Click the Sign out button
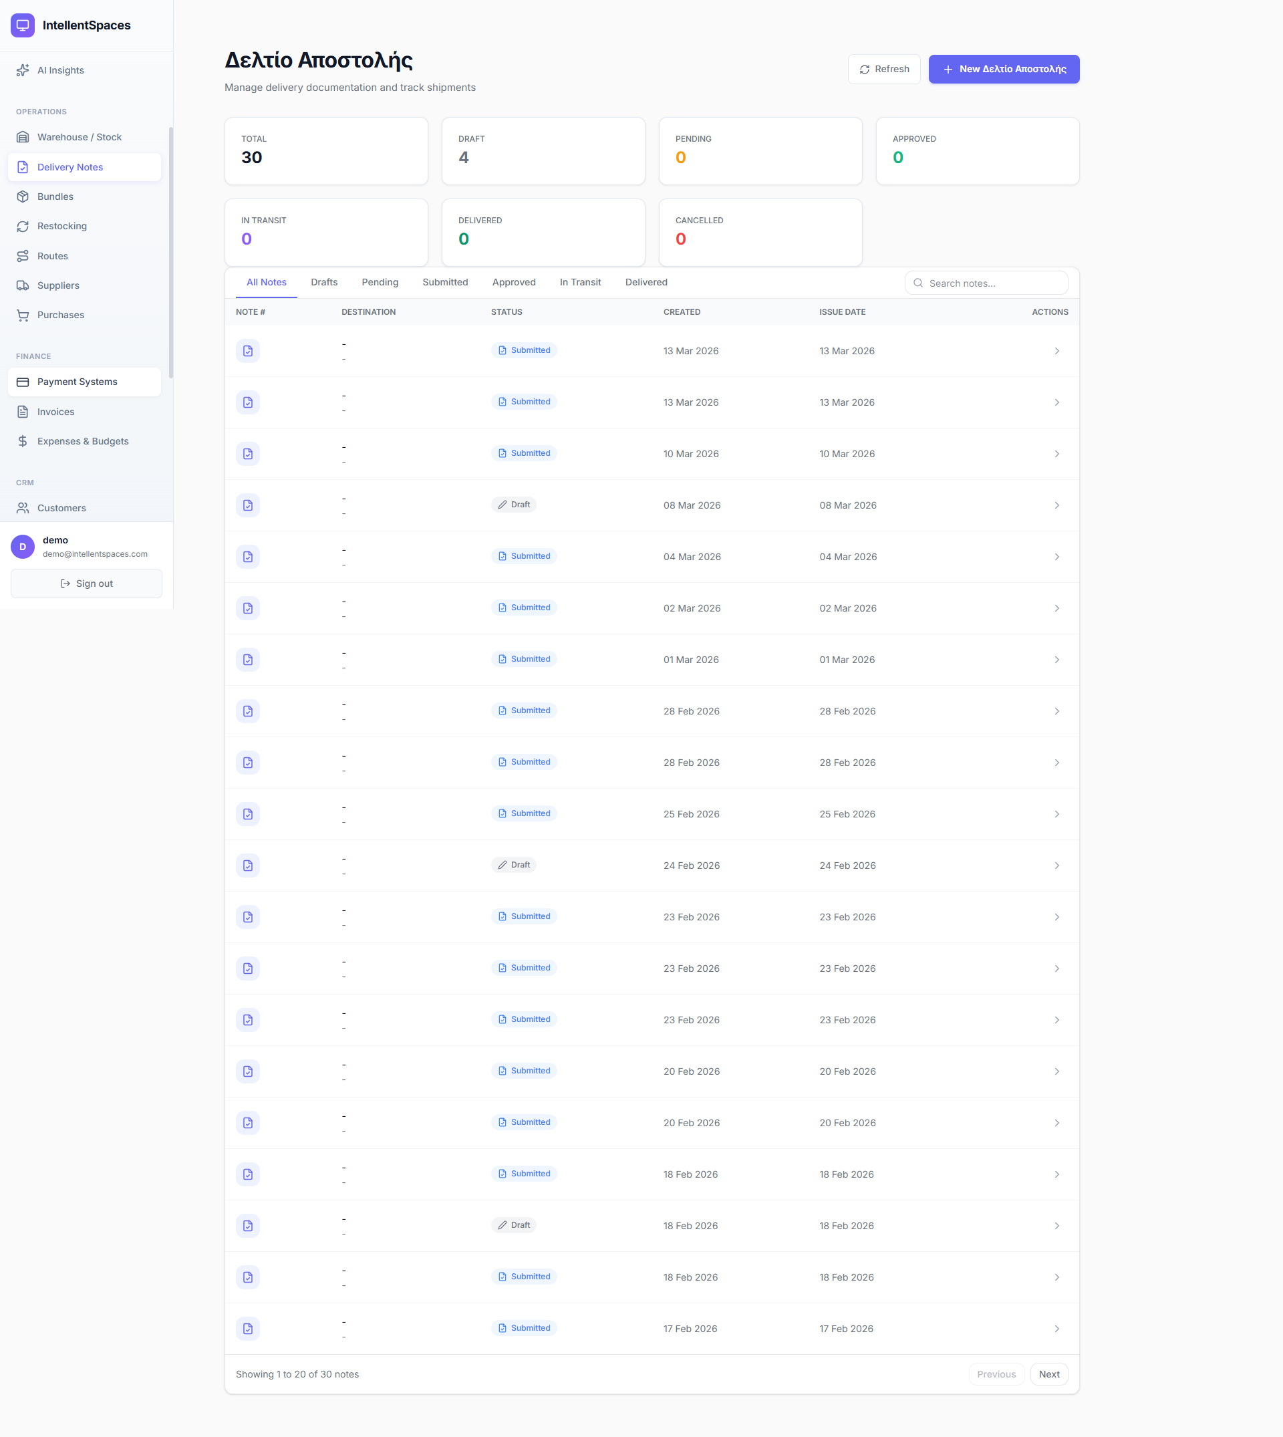Viewport: 1283px width, 1437px height. tap(86, 583)
